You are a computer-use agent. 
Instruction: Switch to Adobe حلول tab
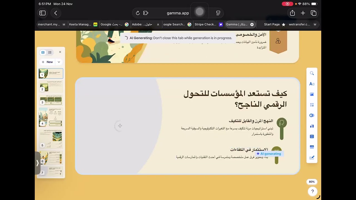pyautogui.click(x=145, y=24)
